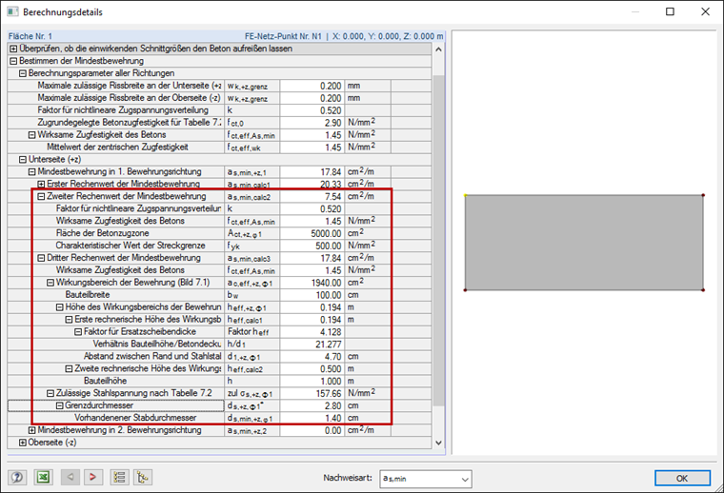The image size is (724, 493).
Task: Collapse 'Faktor für Ersatzscheibendicke' node
Action: point(78,331)
